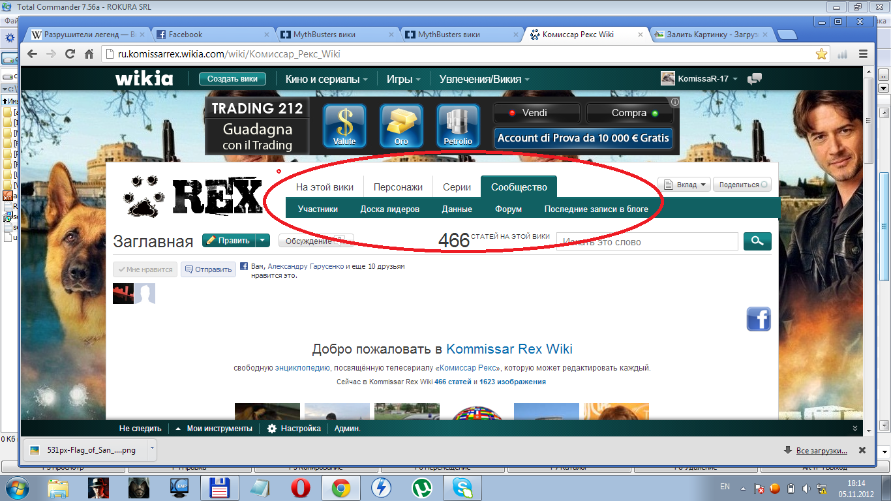Viewport: 891px width, 501px height.
Task: Open Участники submenu link
Action: pyautogui.click(x=318, y=209)
